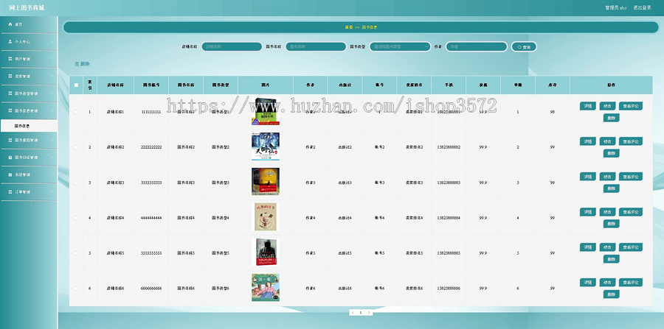Click the 查询 search button
This screenshot has width=664, height=329.
(x=524, y=47)
